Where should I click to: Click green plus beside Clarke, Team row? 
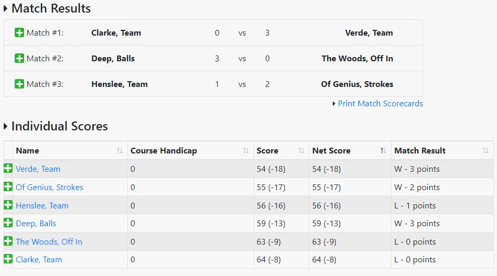[8, 259]
